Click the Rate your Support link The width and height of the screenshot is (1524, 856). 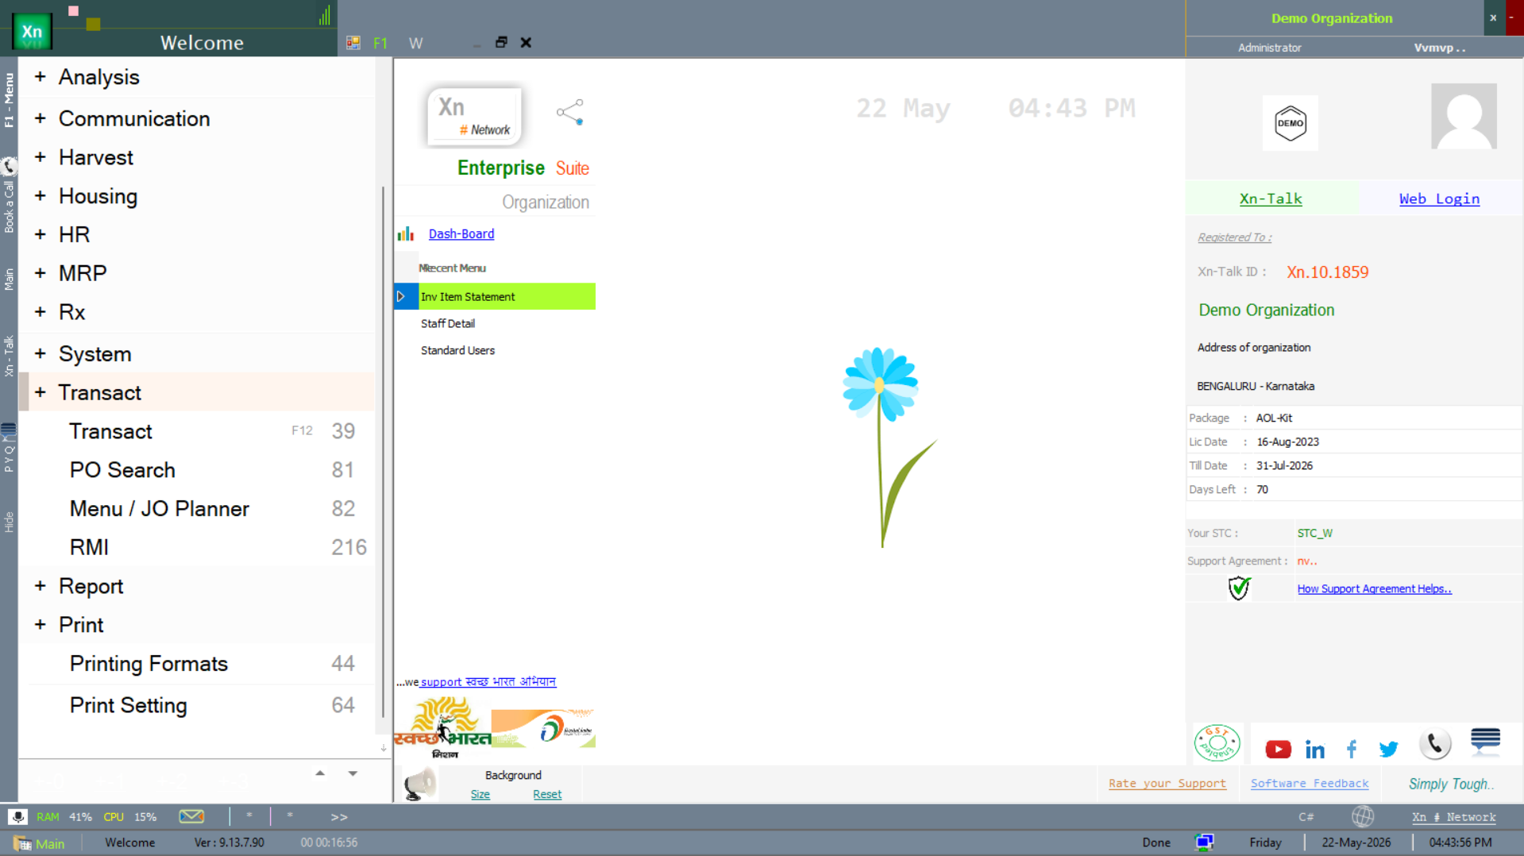tap(1167, 783)
